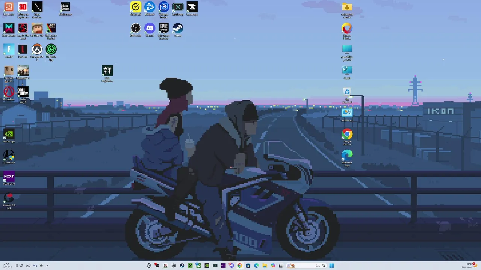Open Chrome from the taskbar
The width and height of the screenshot is (481, 270).
(x=240, y=265)
